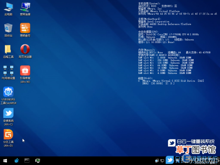Open the command prompt taskbar icon

[27, 161]
